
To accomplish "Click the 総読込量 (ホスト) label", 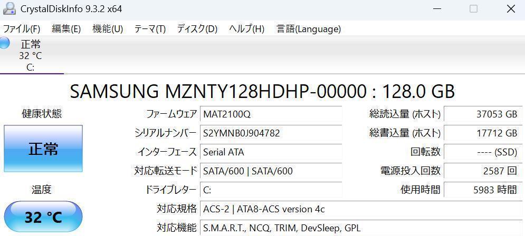I will (x=405, y=114).
